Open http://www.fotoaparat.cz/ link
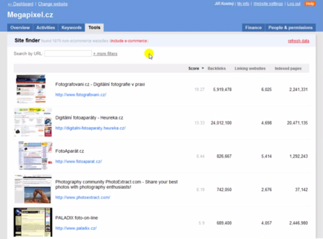This screenshot has height=239, width=323. tap(79, 161)
